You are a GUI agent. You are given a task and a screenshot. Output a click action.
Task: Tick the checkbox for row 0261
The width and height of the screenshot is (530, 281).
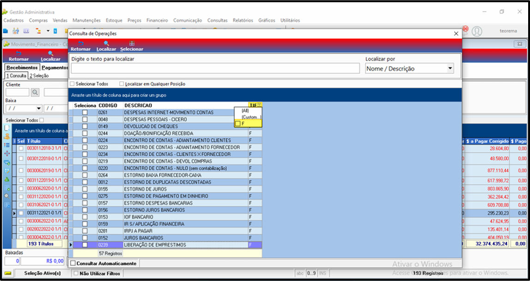(x=85, y=112)
